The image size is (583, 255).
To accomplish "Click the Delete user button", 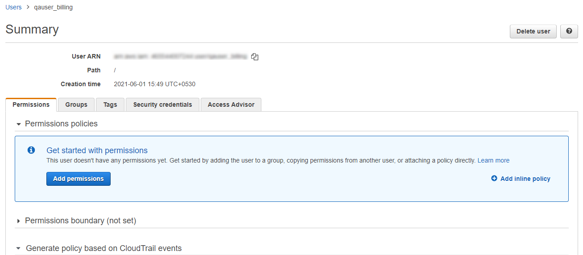I will point(533,31).
